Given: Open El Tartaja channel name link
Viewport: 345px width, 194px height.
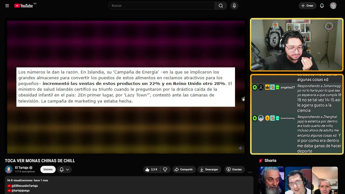Looking at the screenshot, I should tap(22, 168).
